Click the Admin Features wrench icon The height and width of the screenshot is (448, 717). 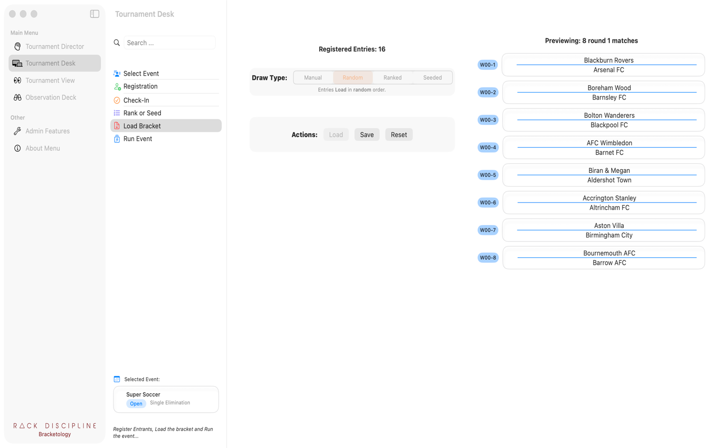coord(17,131)
